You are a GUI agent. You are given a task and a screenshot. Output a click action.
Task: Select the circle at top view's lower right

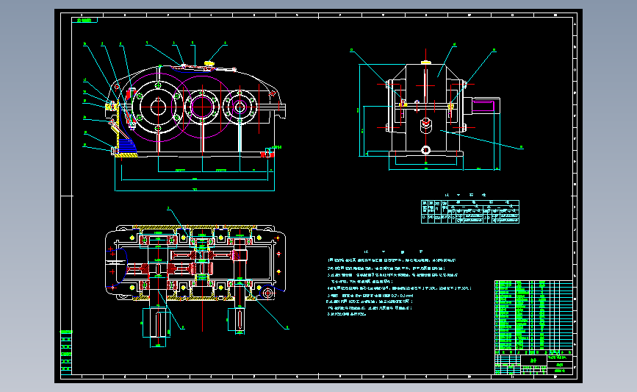point(267,293)
